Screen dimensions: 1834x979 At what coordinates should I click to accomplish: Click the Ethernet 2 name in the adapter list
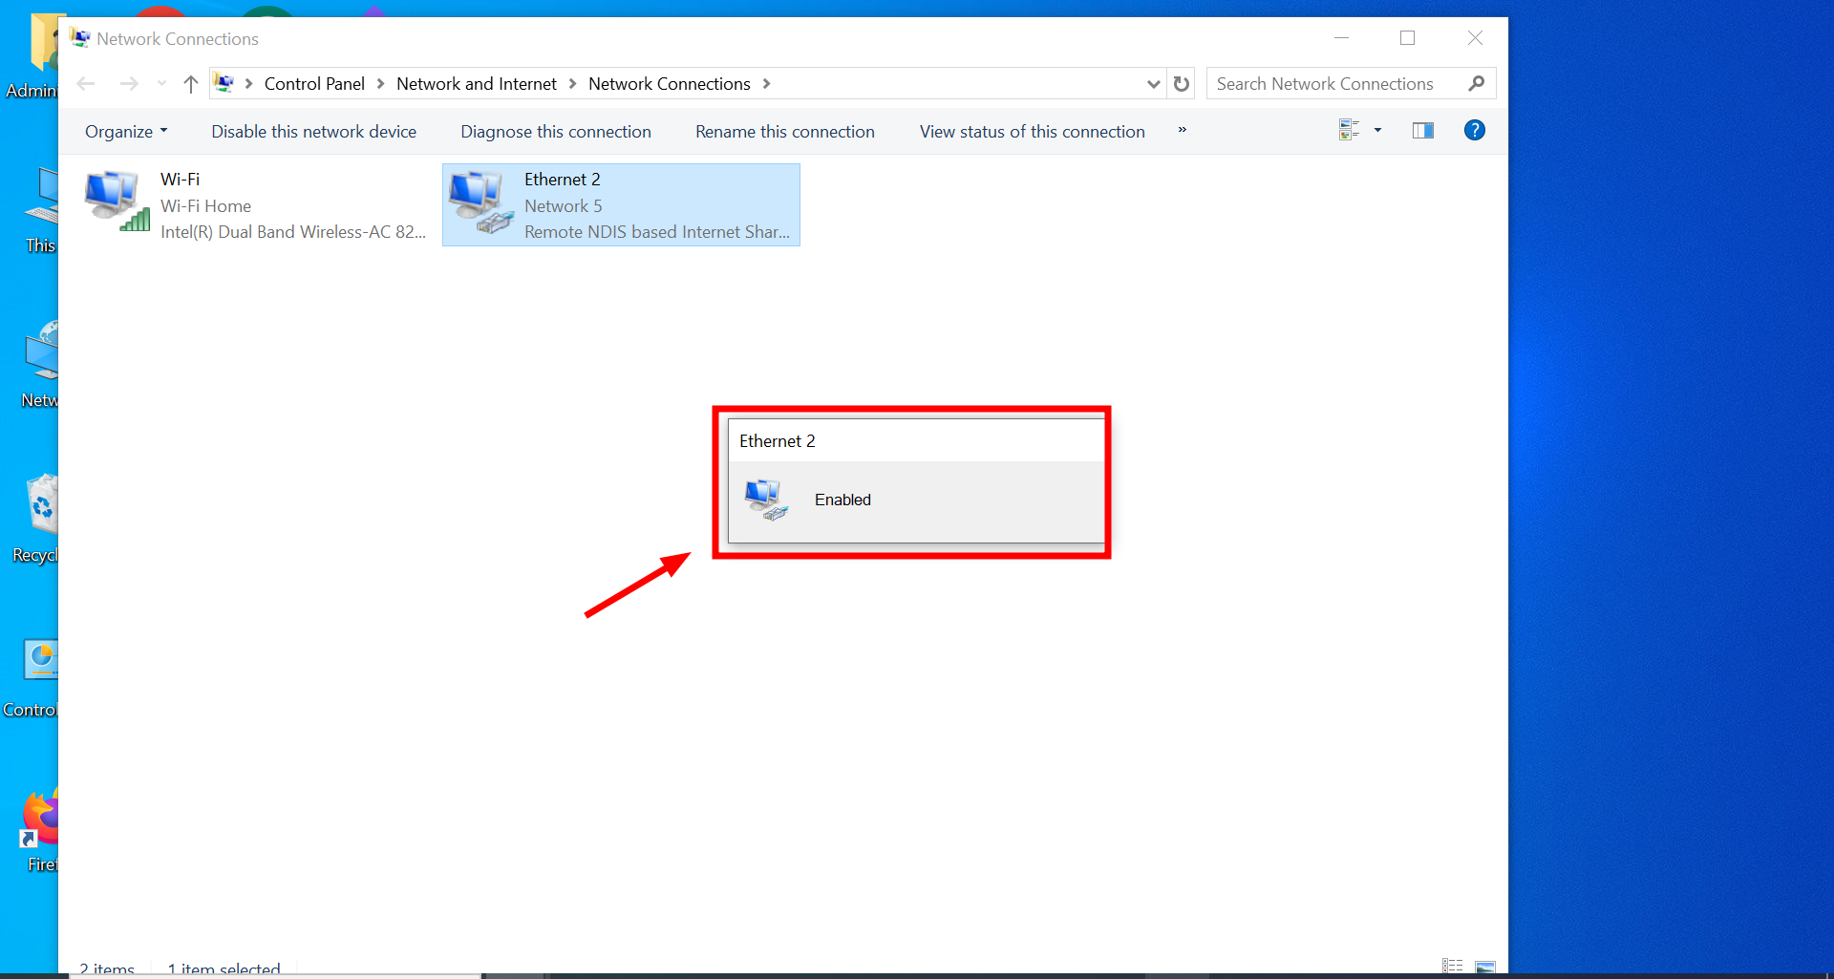[563, 180]
